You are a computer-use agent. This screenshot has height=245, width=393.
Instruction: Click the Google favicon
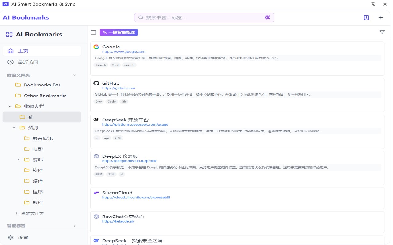coord(96,47)
